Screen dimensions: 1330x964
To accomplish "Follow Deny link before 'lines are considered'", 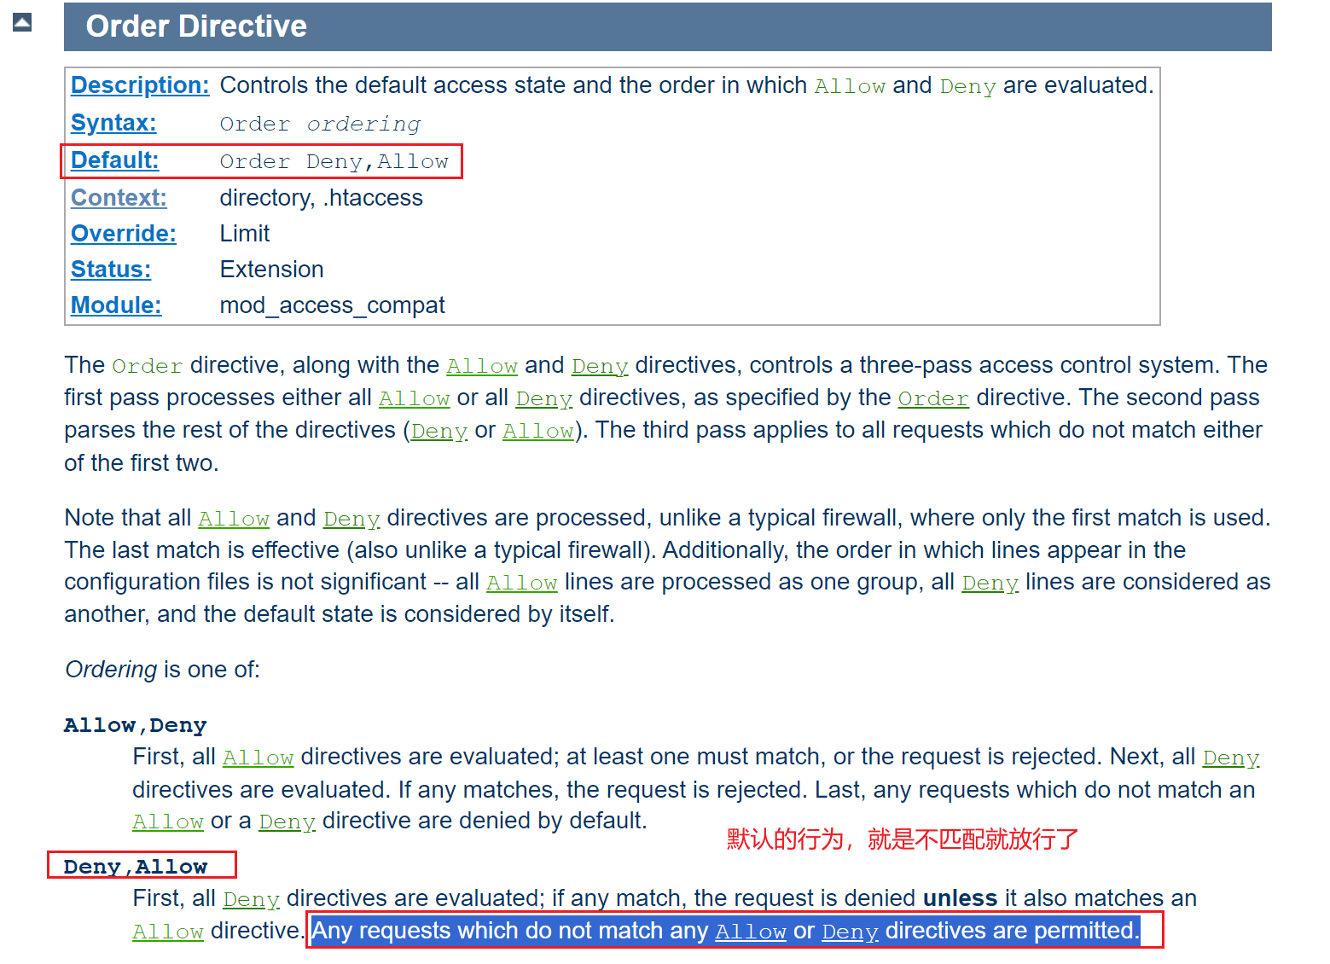I will click(990, 583).
